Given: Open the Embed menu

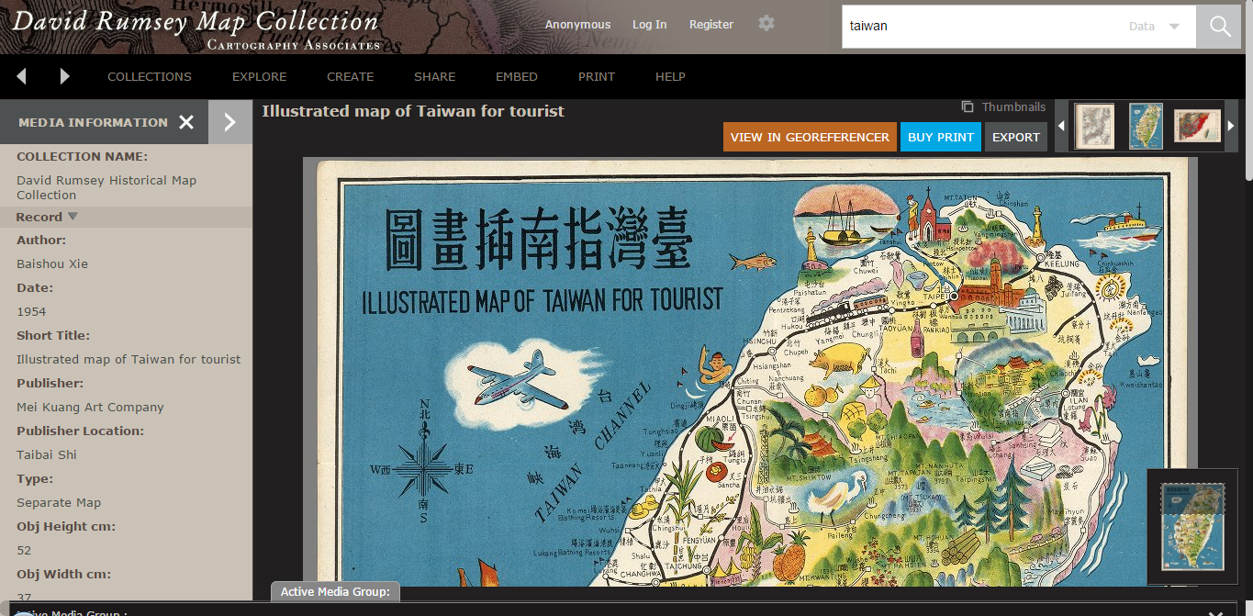Looking at the screenshot, I should point(517,76).
